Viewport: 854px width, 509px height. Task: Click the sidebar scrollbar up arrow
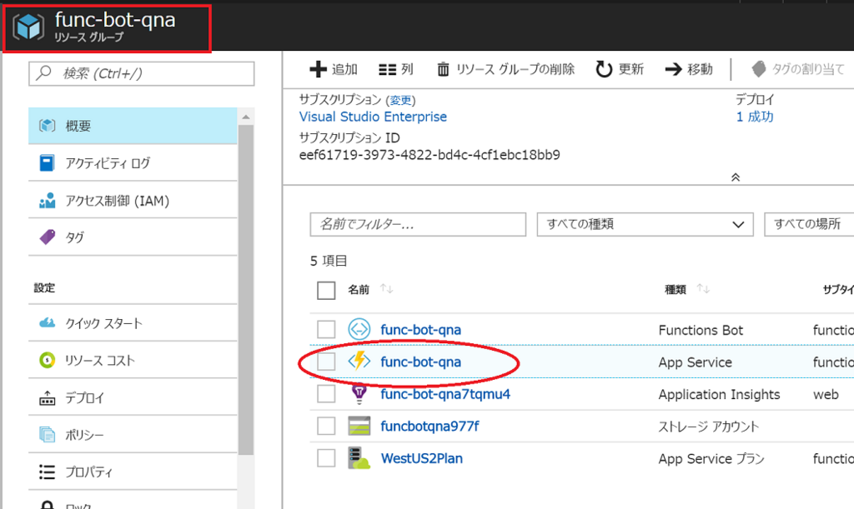click(246, 117)
